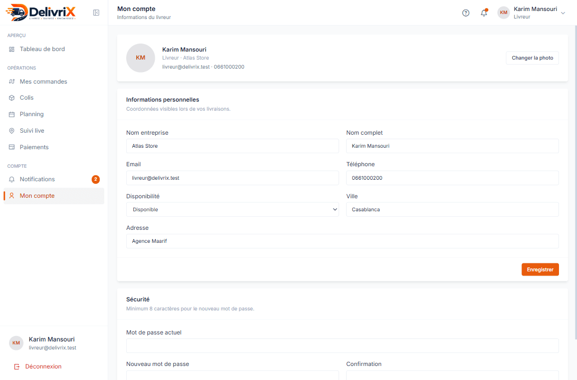The width and height of the screenshot is (577, 380).
Task: Click the Tableau de bord grid icon
Action: [12, 49]
